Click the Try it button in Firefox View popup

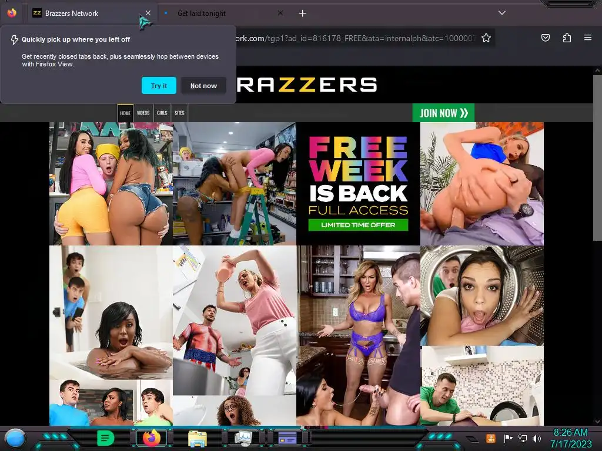coord(159,86)
